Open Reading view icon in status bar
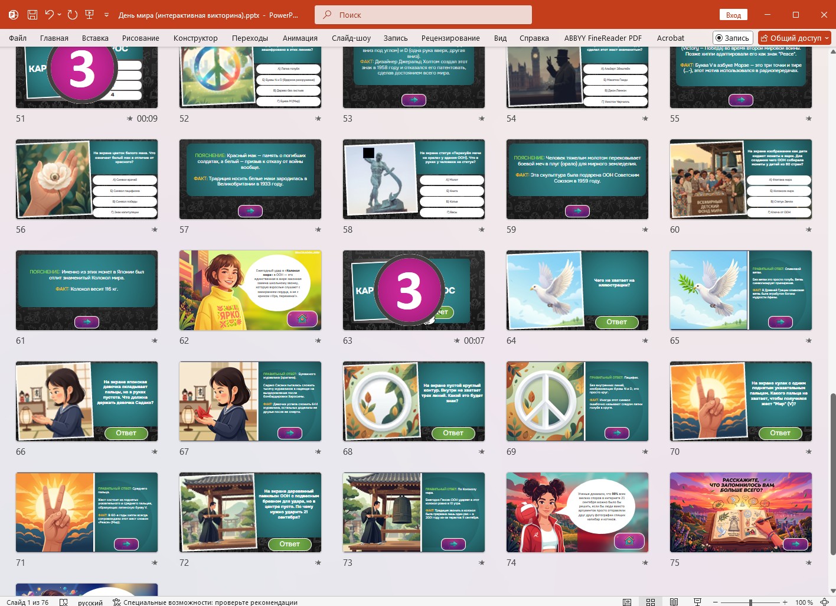This screenshot has height=606, width=836. pyautogui.click(x=674, y=602)
